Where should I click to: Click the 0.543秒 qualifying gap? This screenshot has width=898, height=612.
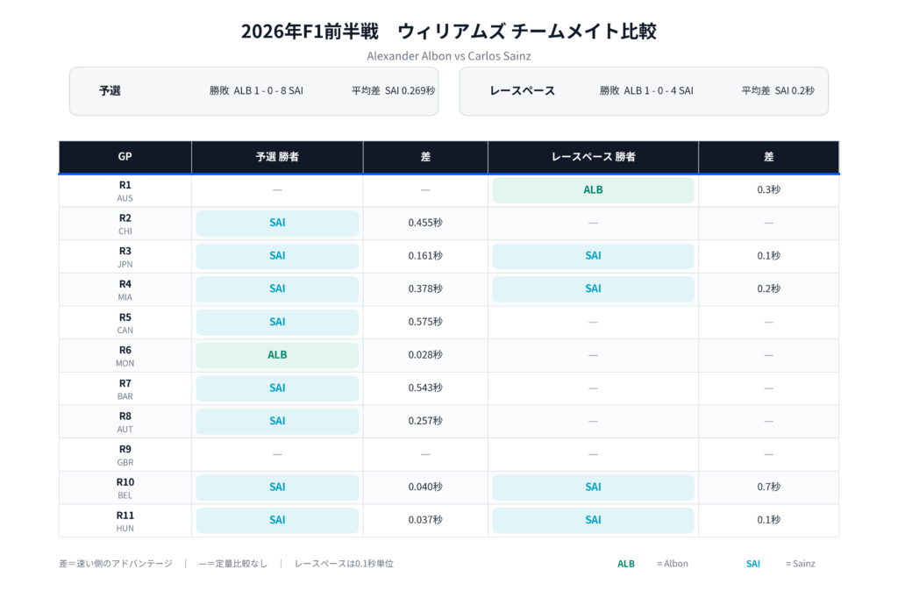pos(425,388)
